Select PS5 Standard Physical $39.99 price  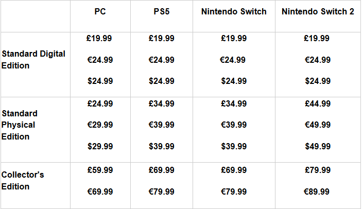(161, 147)
